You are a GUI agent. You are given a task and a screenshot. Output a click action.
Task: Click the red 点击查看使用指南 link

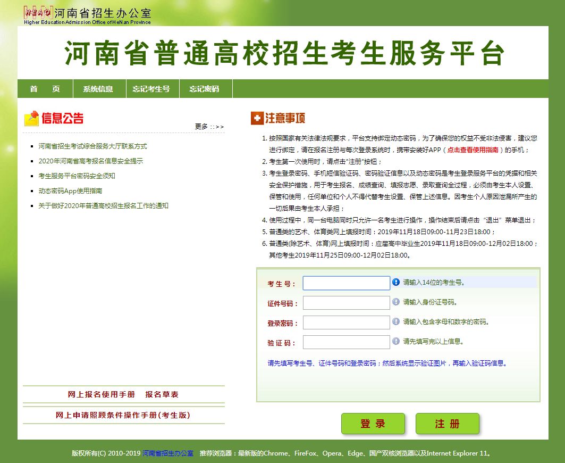[x=473, y=150]
